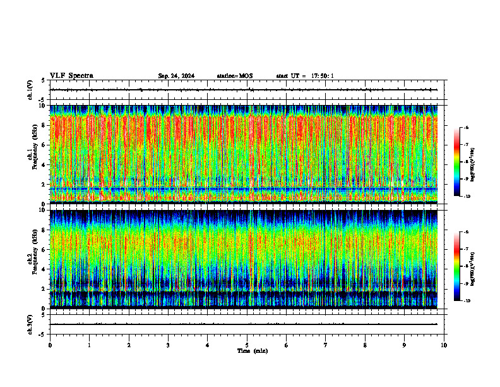The image size is (500, 387).
Task: Click the ch.1 PSD color bar
Action: click(x=457, y=162)
